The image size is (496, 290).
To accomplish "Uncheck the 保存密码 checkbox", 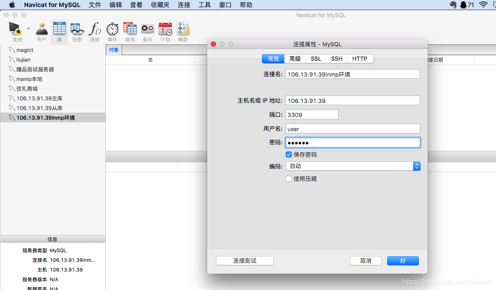I will pyautogui.click(x=288, y=154).
